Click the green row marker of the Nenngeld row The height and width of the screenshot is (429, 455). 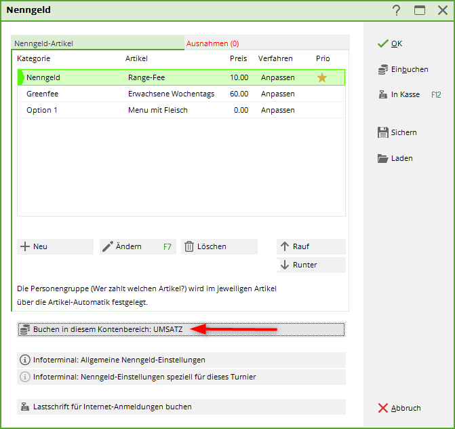21,77
